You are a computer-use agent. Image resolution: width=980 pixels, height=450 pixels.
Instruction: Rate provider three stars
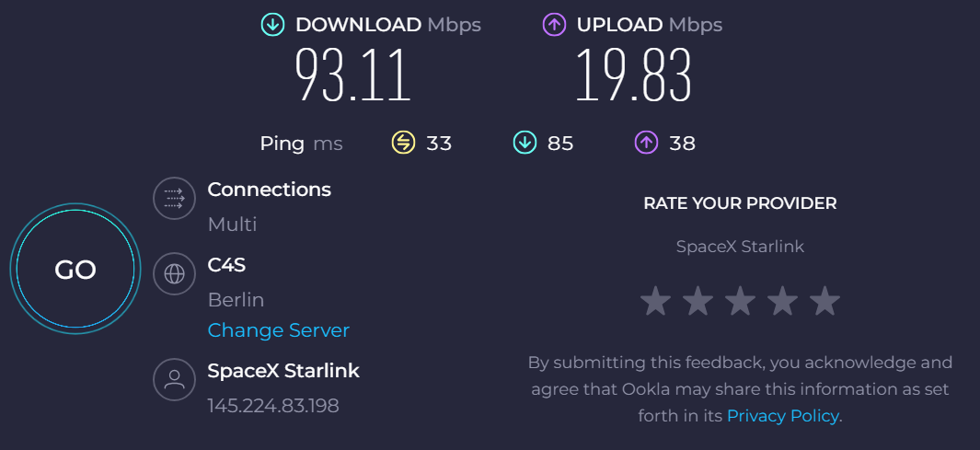(740, 300)
